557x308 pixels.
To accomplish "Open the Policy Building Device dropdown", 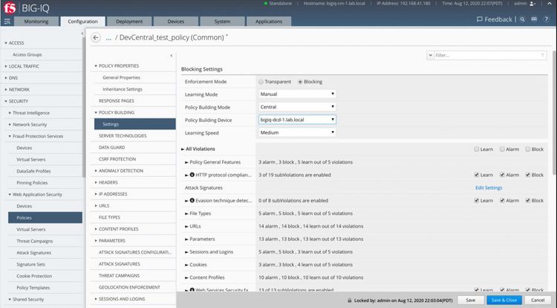I will tap(297, 120).
